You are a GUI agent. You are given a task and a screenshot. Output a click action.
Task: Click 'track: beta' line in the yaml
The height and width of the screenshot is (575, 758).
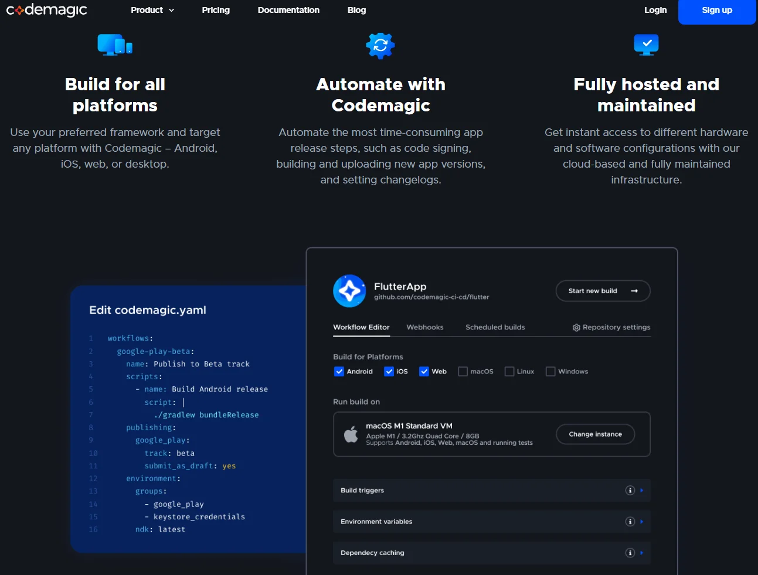click(x=169, y=453)
